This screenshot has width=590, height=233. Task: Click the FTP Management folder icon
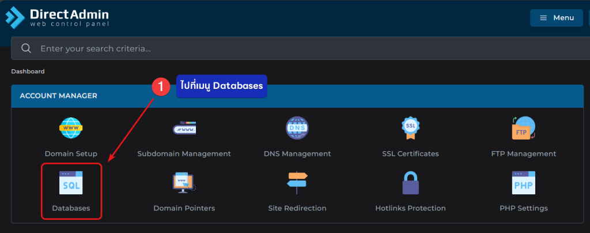[523, 128]
